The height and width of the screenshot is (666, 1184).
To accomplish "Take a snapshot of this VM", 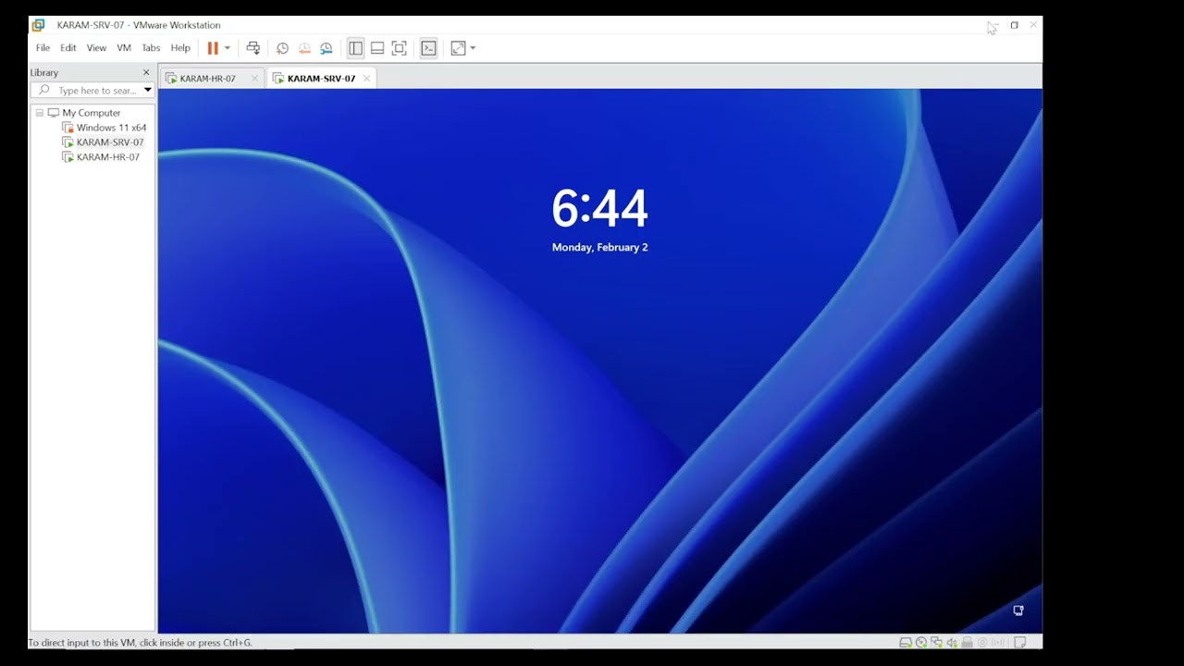I will click(282, 48).
